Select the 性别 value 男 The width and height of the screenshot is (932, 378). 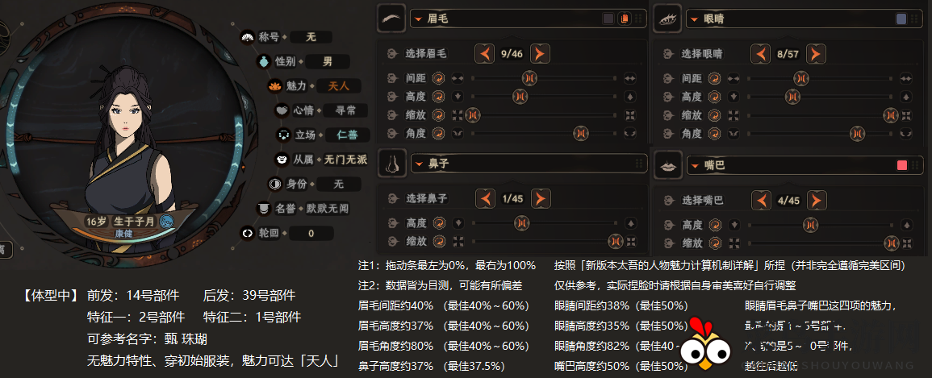[327, 61]
